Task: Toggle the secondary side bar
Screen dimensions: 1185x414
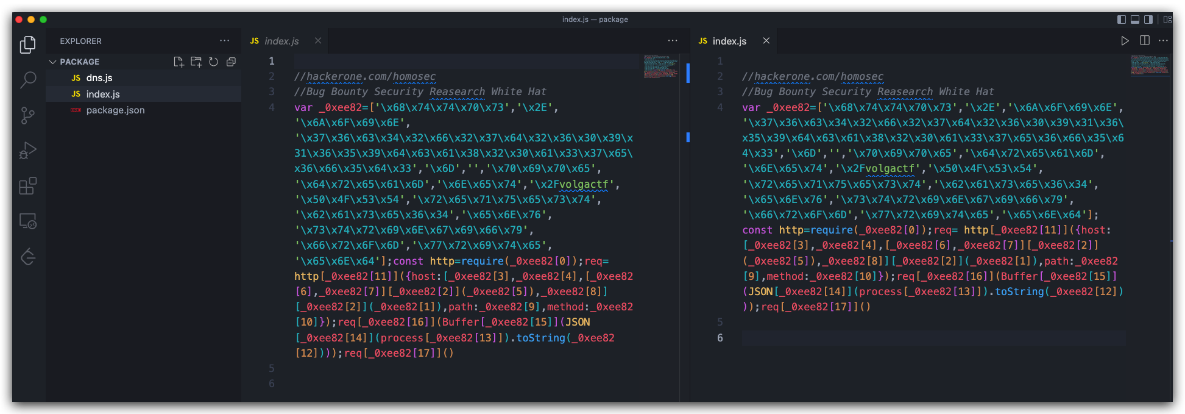Action: coord(1148,20)
